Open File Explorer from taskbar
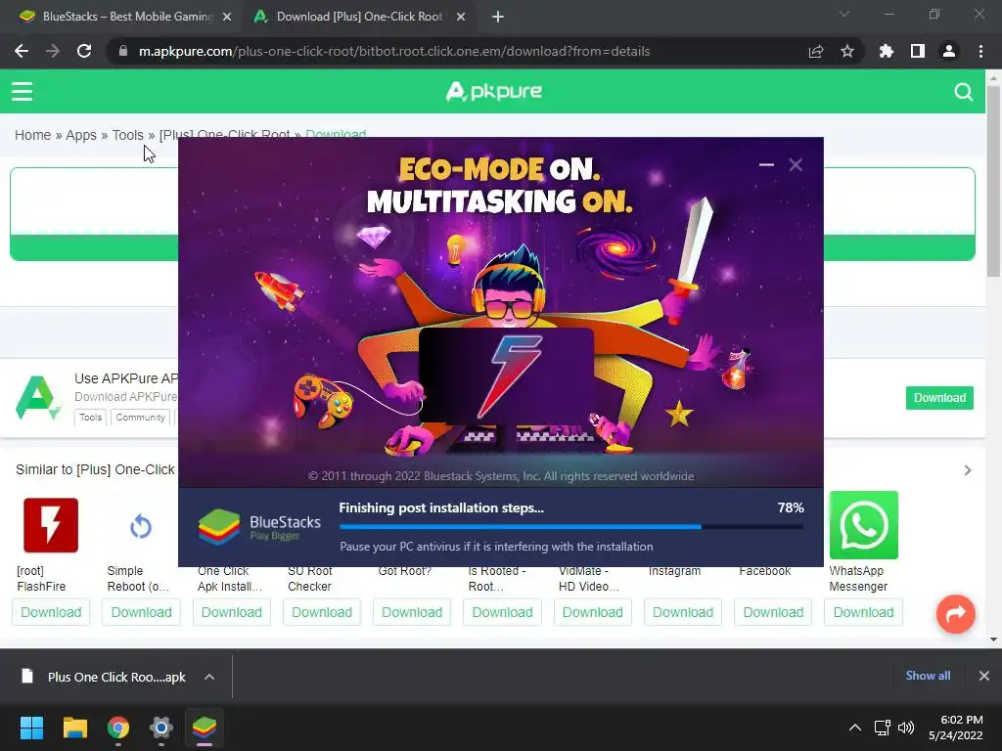 tap(74, 728)
